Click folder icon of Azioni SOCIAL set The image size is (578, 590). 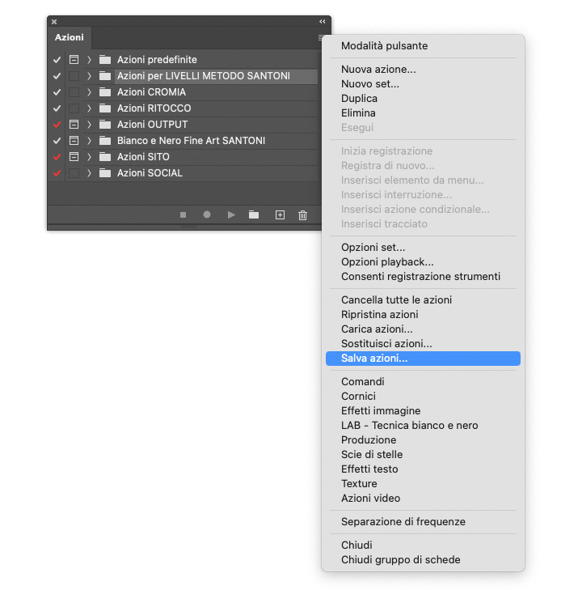pos(105,173)
